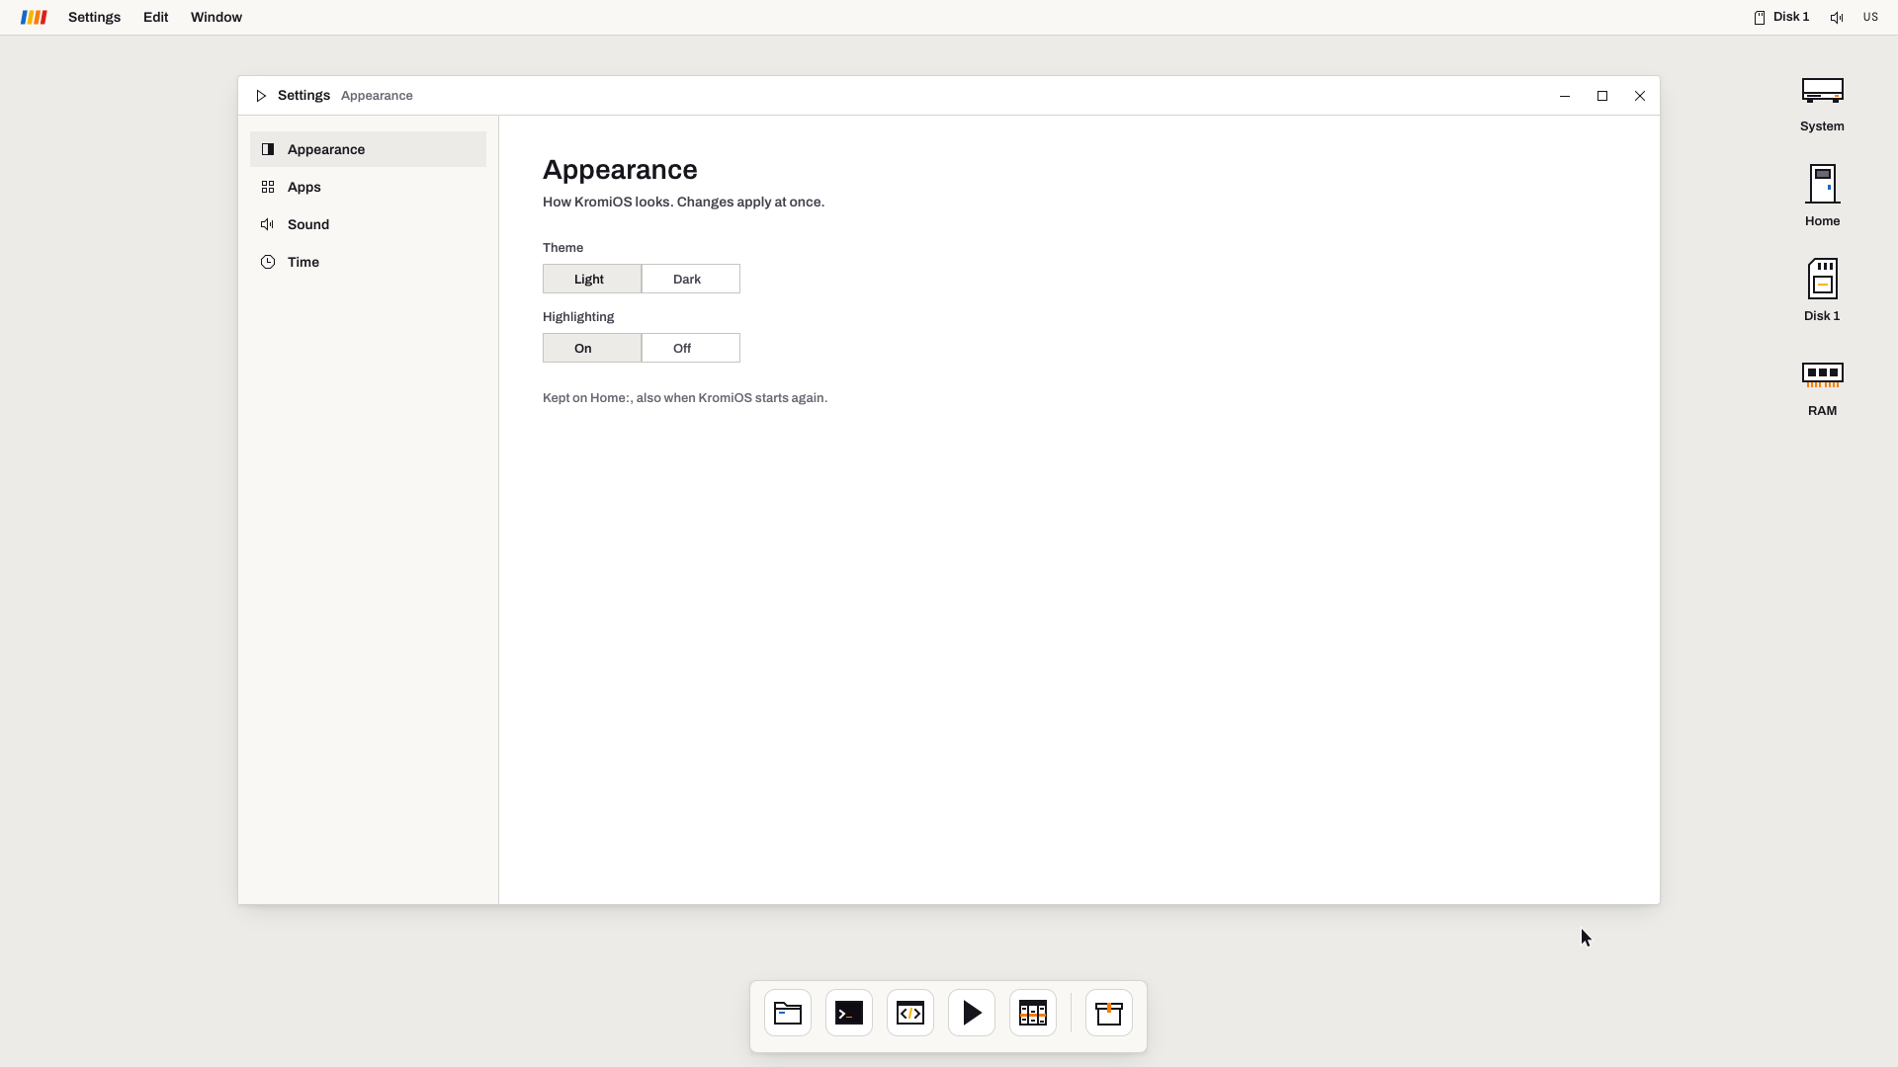Maximize the Settings window
Image resolution: width=1898 pixels, height=1067 pixels.
[x=1602, y=96]
